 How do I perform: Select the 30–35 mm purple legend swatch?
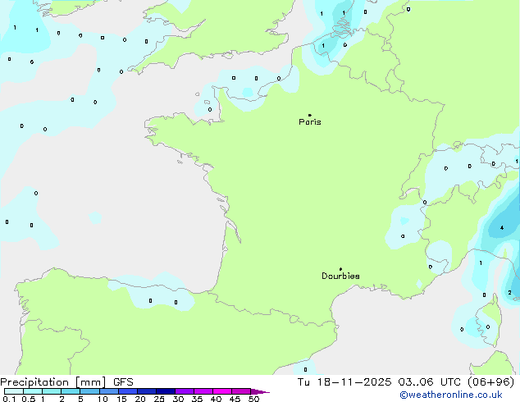(x=185, y=391)
